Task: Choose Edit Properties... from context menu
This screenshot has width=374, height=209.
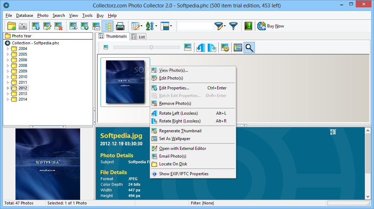Action: tap(193, 88)
